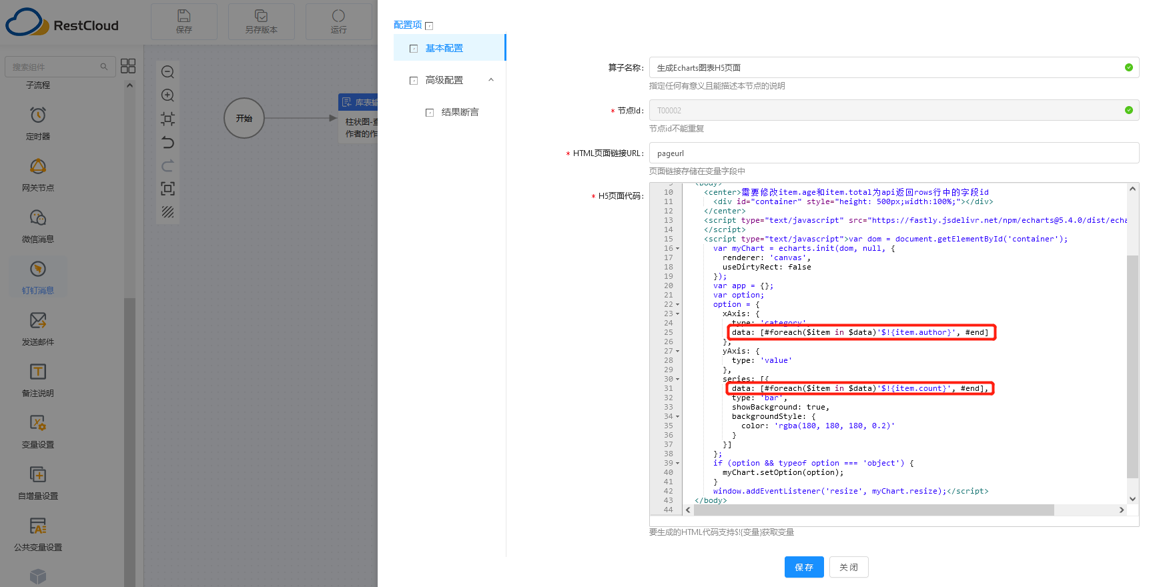Select the 备注说明 note component
The width and height of the screenshot is (1173, 587).
[x=38, y=380]
